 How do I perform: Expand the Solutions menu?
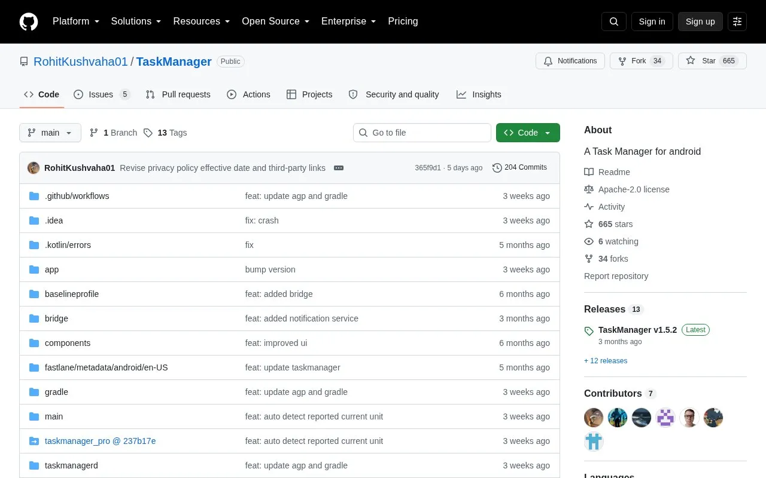[x=136, y=22]
